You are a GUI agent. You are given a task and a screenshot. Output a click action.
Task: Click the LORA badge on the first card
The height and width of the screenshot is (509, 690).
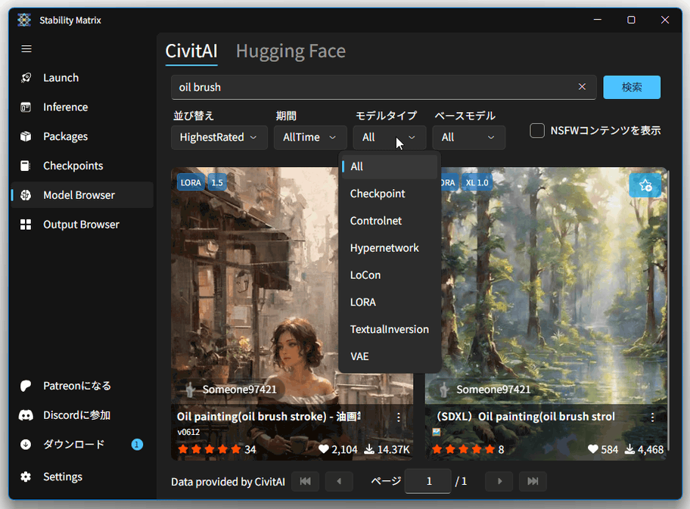tap(191, 182)
